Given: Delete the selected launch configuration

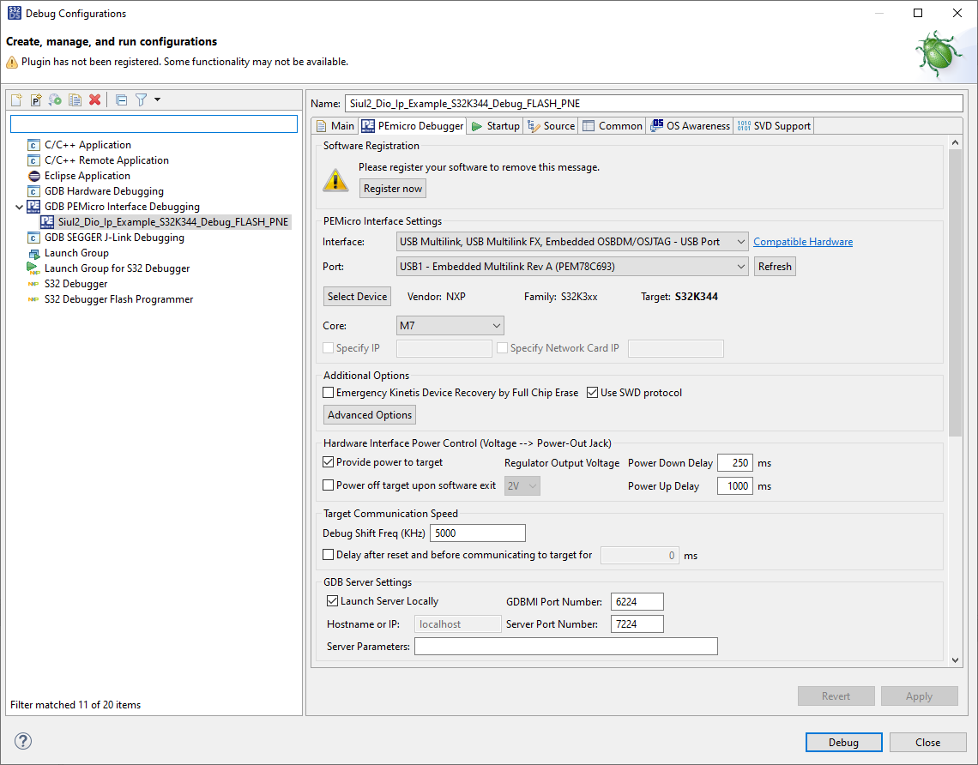Looking at the screenshot, I should 94,99.
